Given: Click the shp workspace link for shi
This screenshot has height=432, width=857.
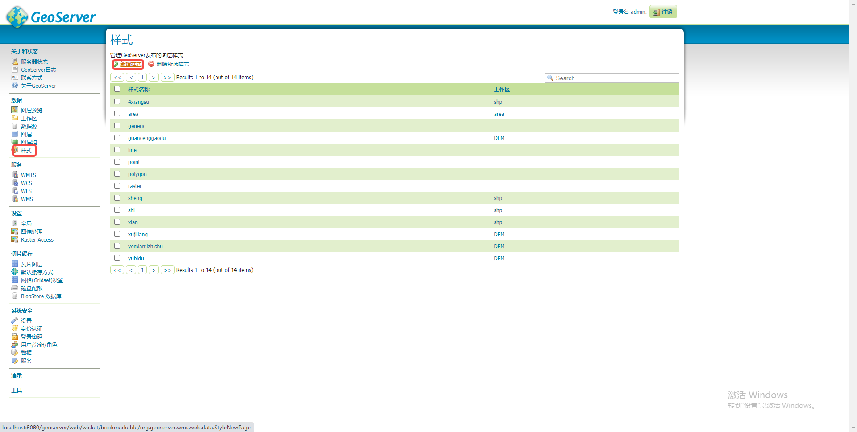Looking at the screenshot, I should point(498,210).
